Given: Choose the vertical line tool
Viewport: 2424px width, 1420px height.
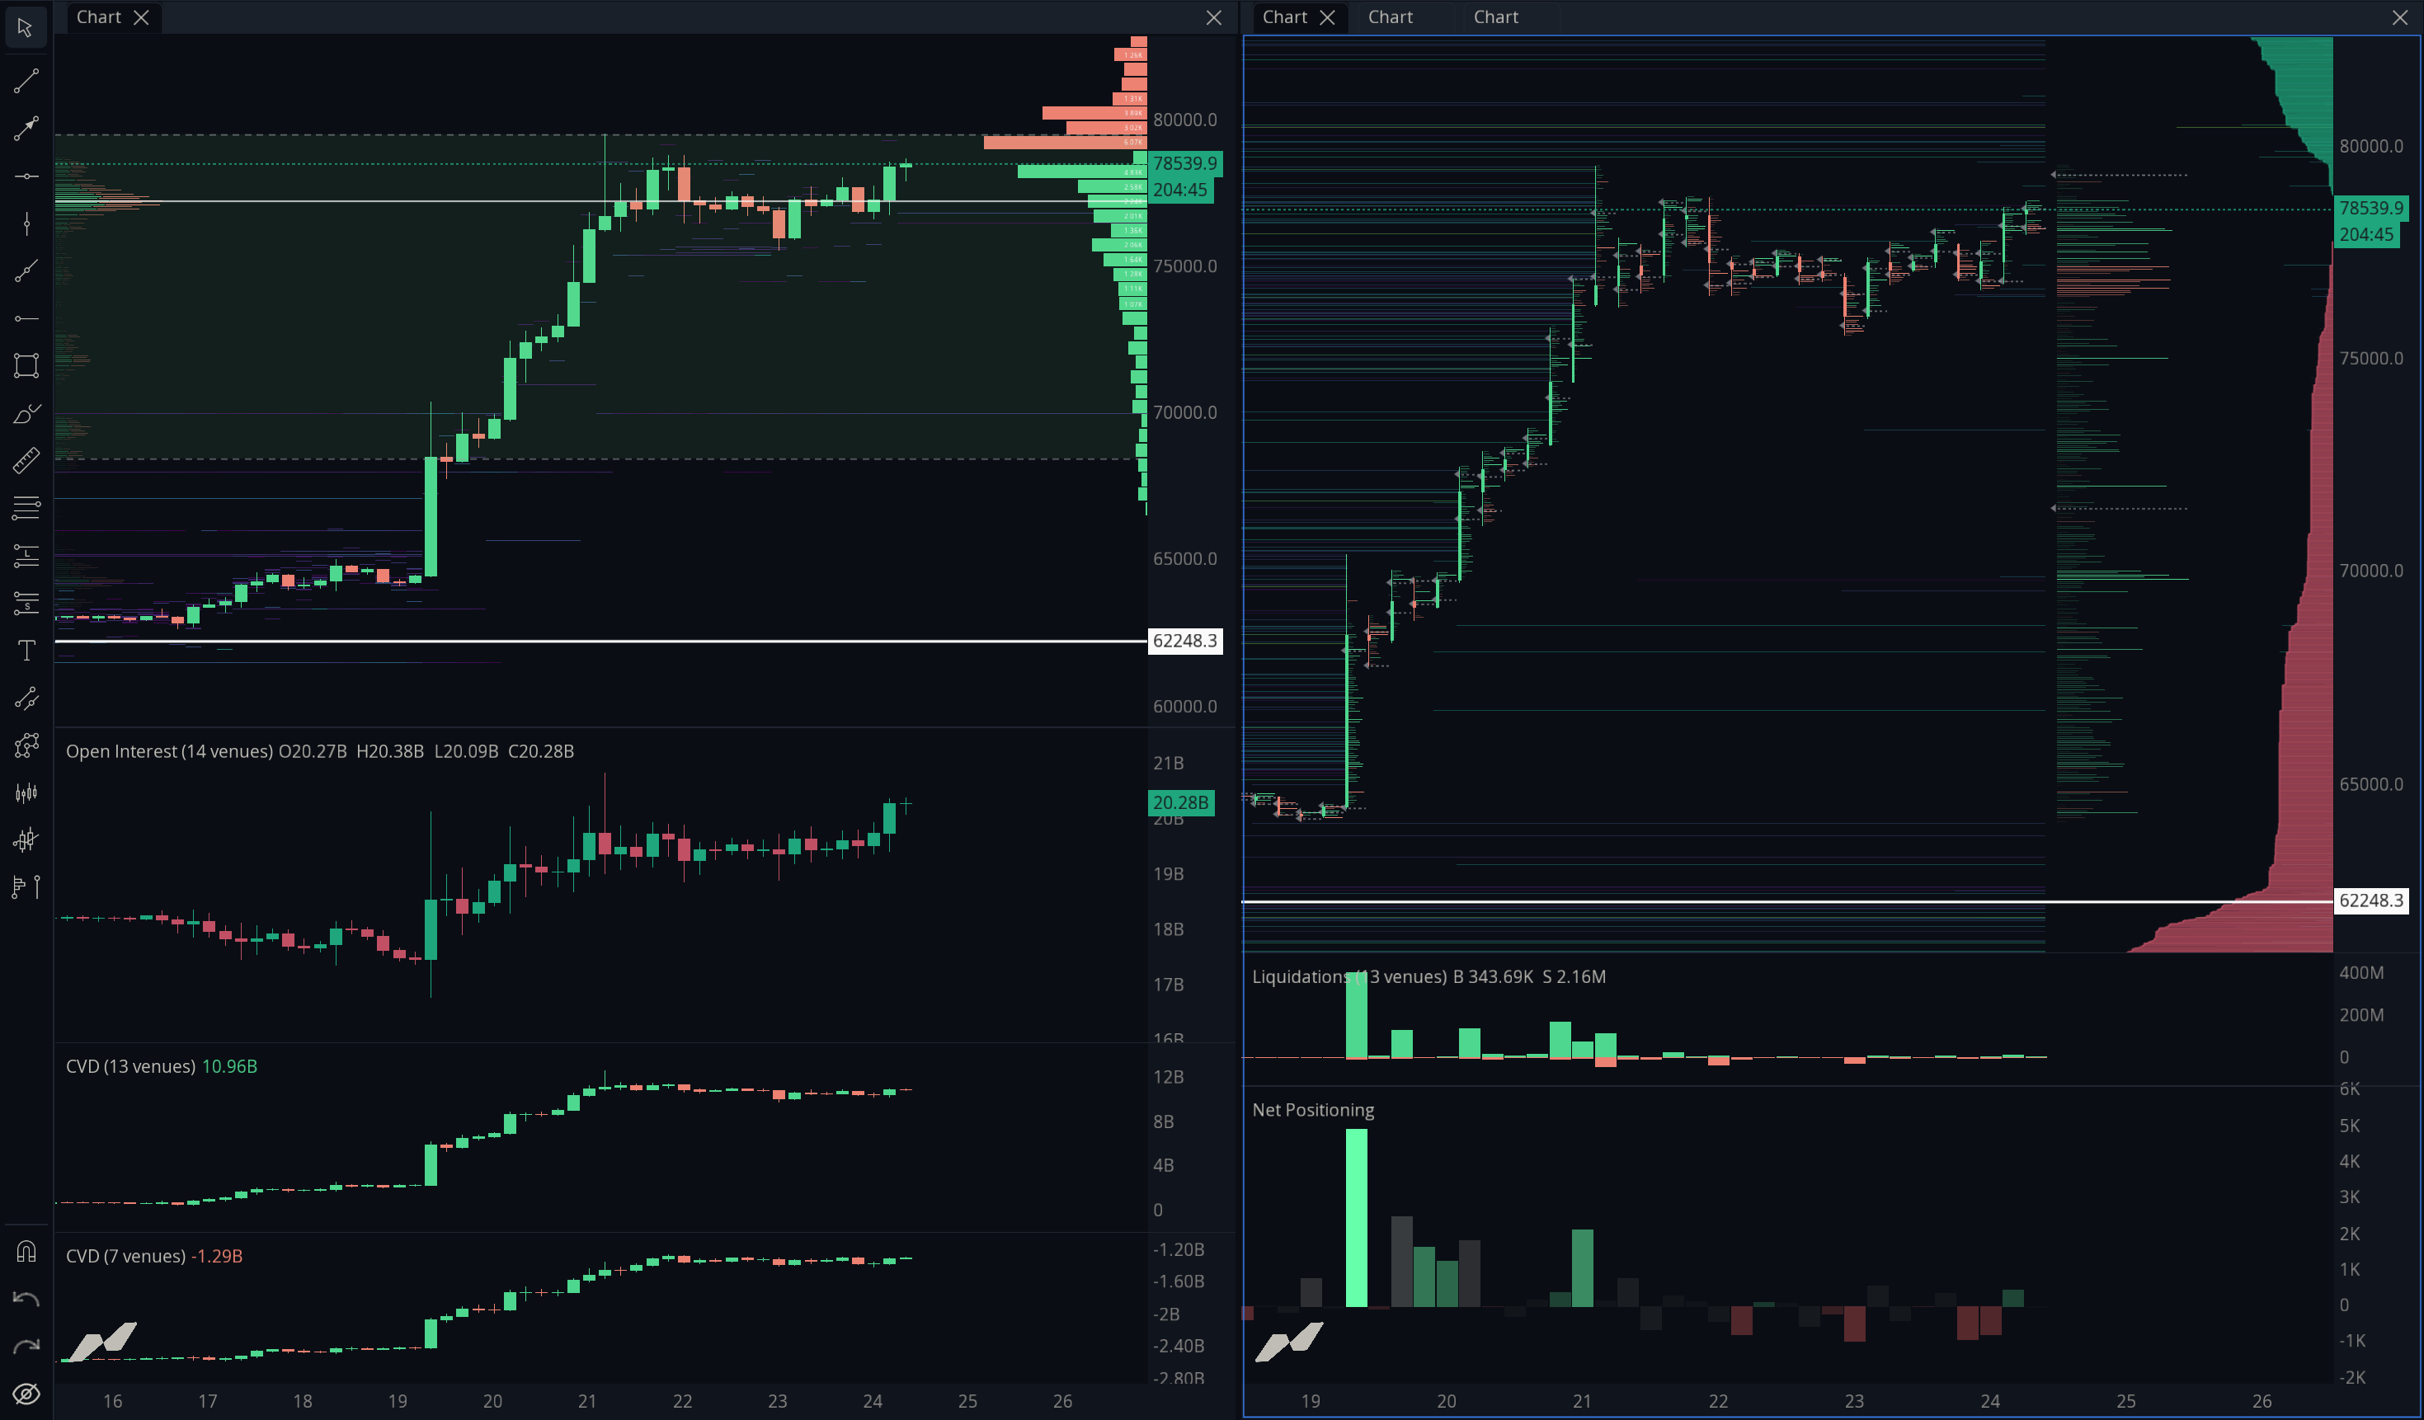Looking at the screenshot, I should point(26,223).
